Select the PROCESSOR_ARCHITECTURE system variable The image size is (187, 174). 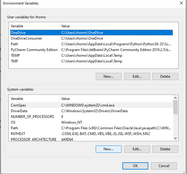click(x=92, y=139)
